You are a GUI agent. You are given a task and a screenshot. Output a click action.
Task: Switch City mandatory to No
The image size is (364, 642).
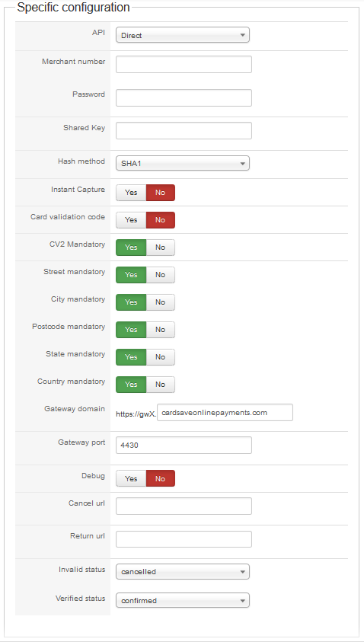[x=161, y=302]
